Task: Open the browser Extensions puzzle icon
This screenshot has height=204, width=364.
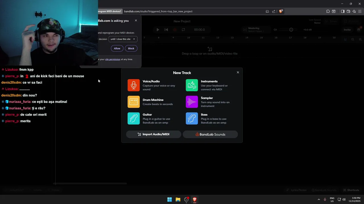Action: [328, 11]
